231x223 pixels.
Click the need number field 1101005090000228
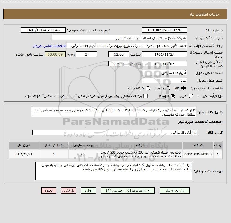pyautogui.click(x=164, y=30)
